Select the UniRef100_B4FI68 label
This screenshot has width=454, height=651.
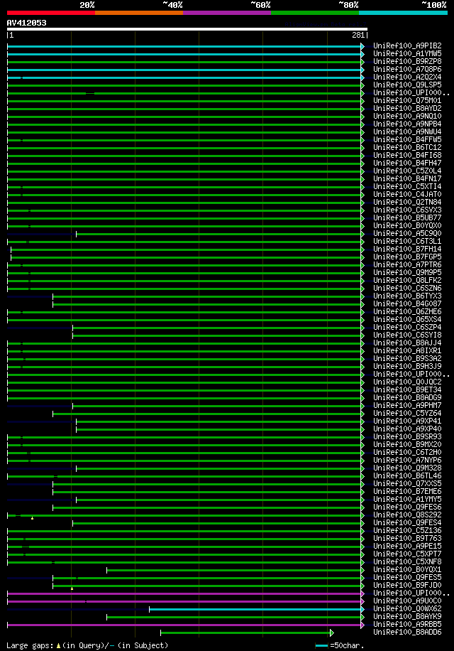click(407, 155)
